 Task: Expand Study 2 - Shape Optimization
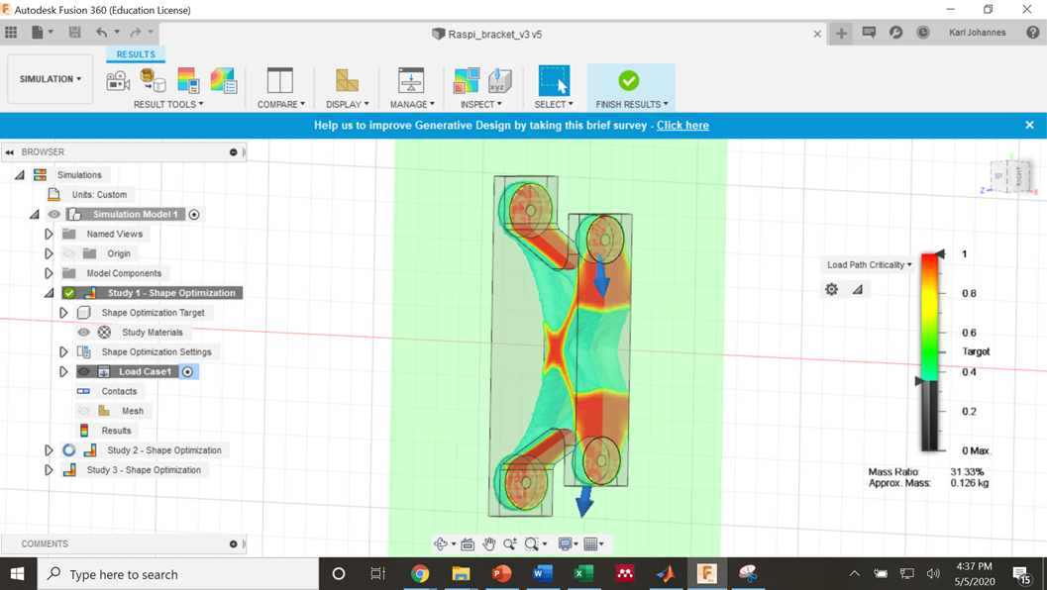pyautogui.click(x=49, y=449)
